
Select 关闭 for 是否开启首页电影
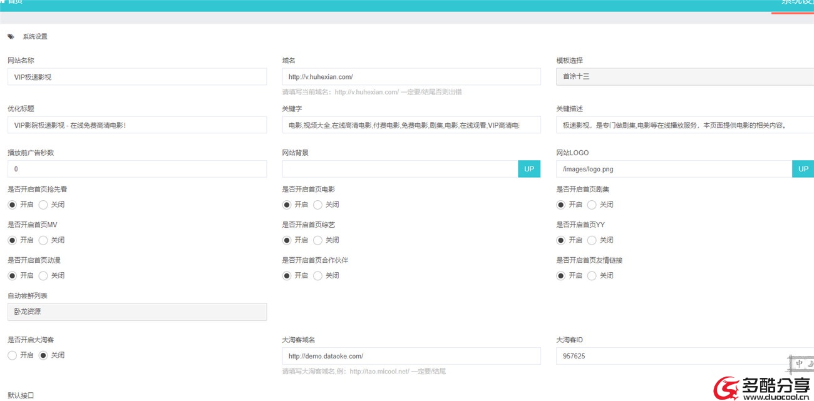pyautogui.click(x=318, y=205)
